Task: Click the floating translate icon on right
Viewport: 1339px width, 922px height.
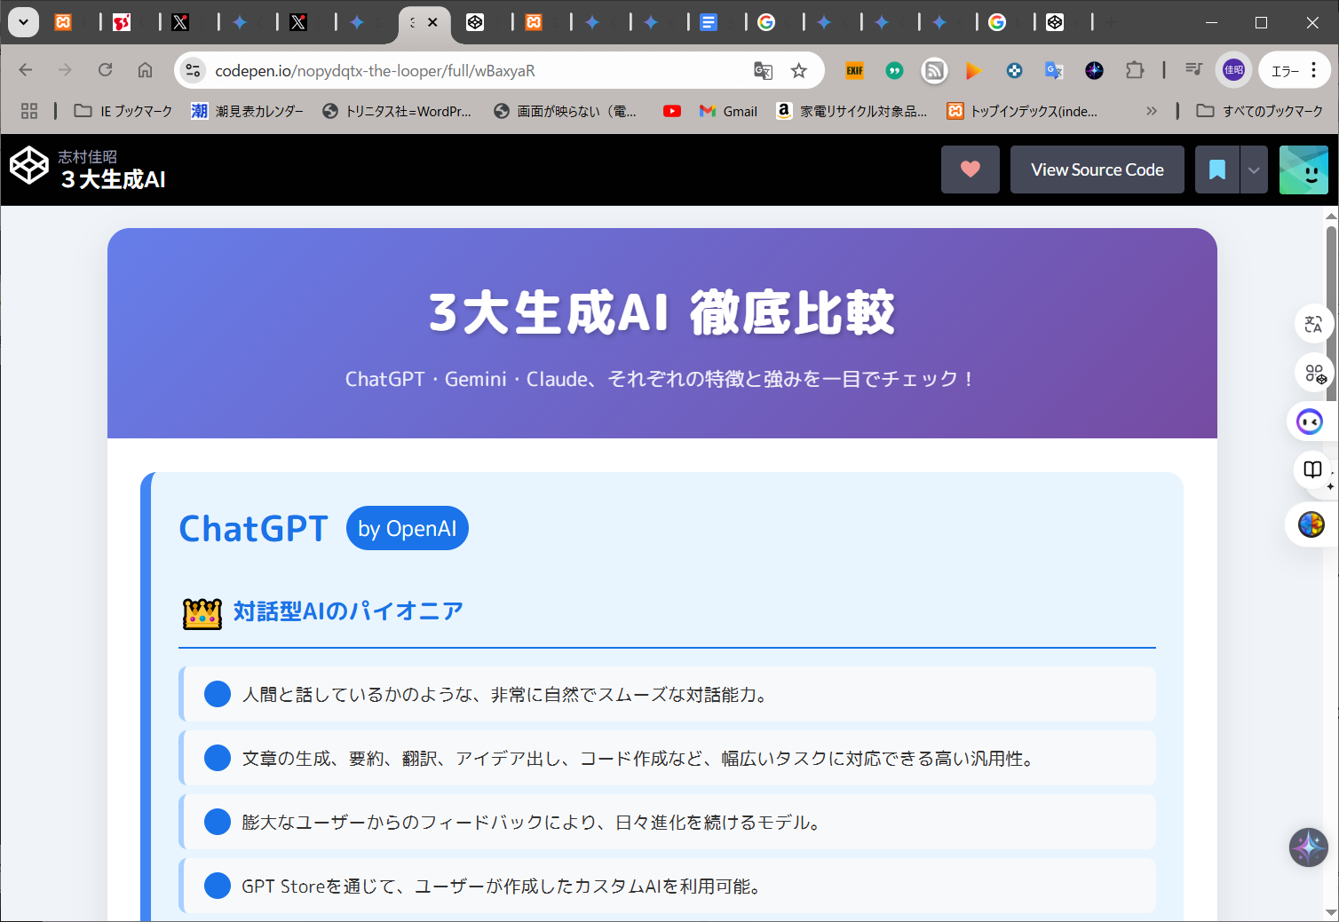Action: [1313, 324]
